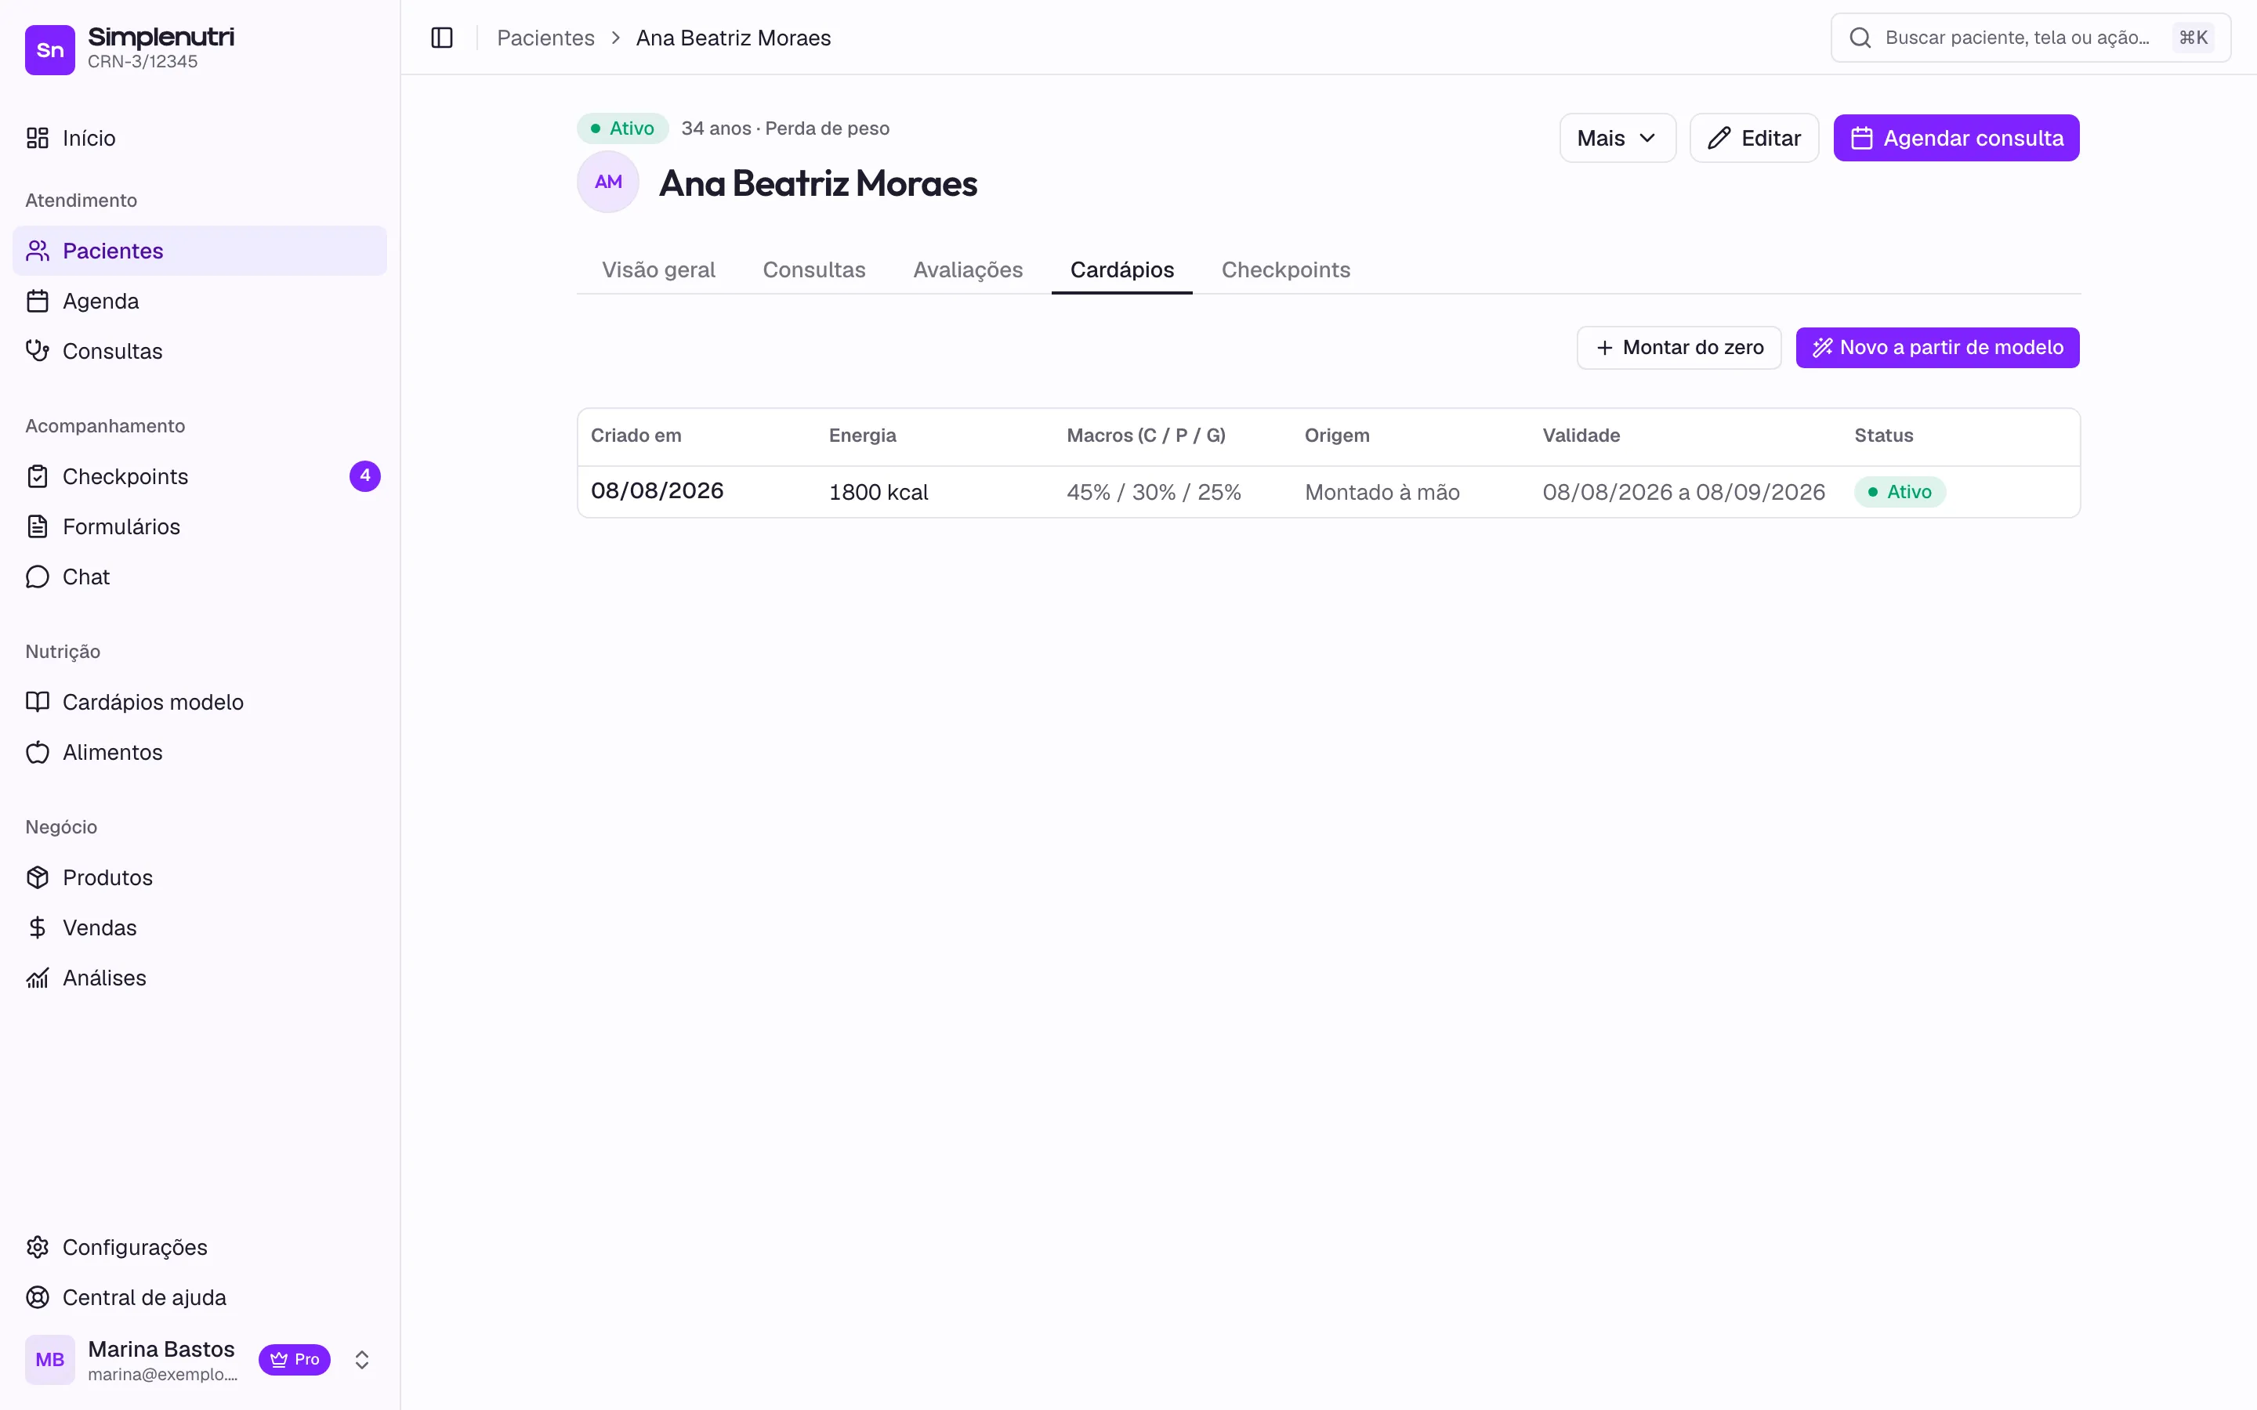
Task: Click the Alimentos apple icon
Action: pyautogui.click(x=38, y=753)
